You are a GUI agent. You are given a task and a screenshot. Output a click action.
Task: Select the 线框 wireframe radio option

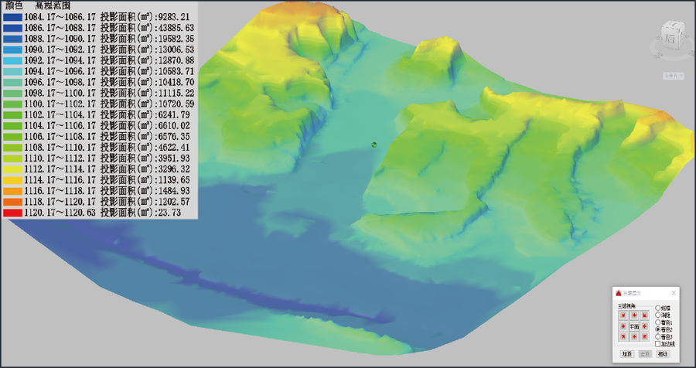(x=657, y=308)
